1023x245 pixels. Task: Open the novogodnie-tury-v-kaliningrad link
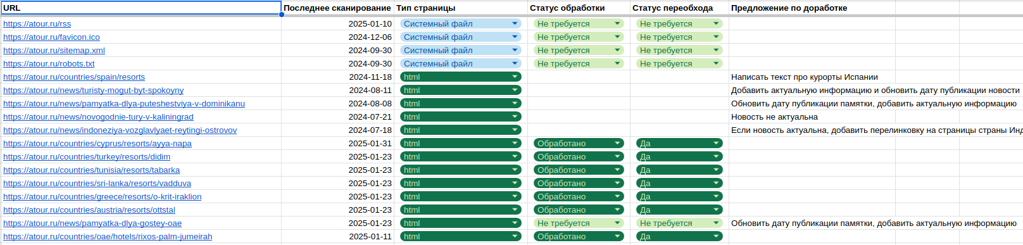pyautogui.click(x=98, y=117)
